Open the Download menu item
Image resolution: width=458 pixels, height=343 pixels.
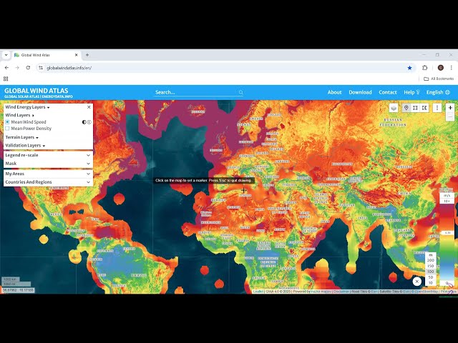360,92
